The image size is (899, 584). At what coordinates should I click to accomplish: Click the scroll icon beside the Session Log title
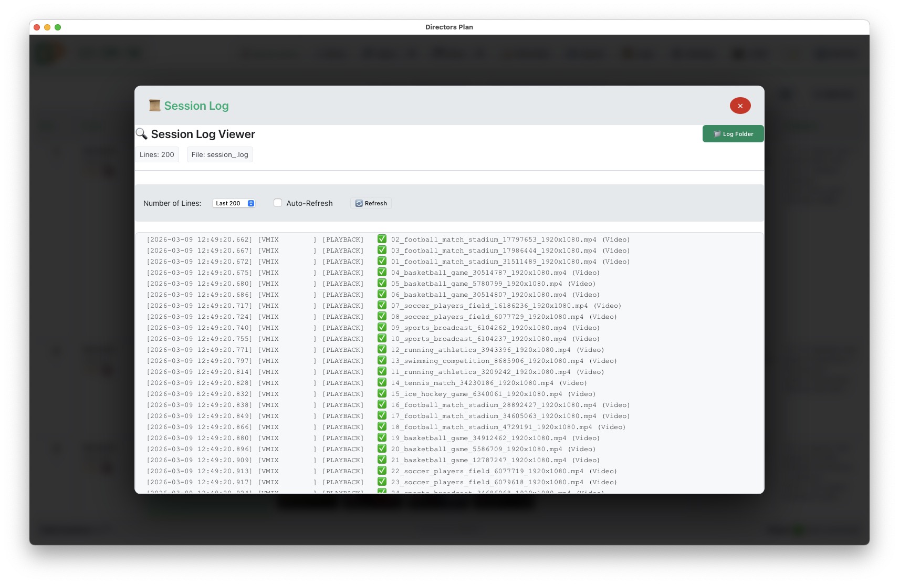[x=155, y=106]
